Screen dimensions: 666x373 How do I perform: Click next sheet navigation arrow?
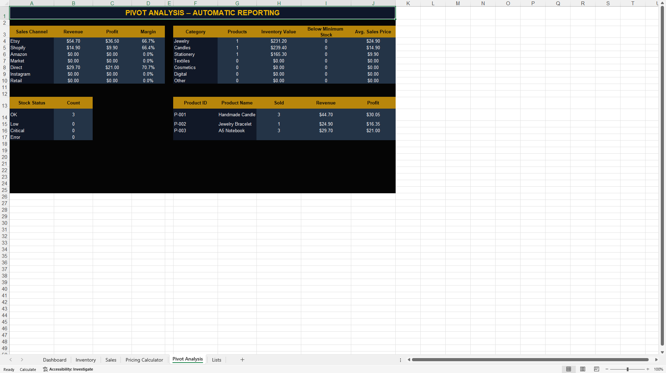tap(22, 360)
